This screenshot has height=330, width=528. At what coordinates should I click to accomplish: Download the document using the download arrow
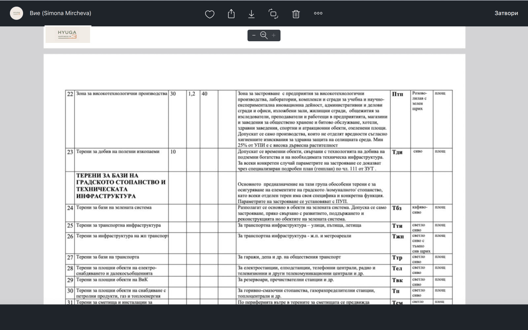click(251, 14)
